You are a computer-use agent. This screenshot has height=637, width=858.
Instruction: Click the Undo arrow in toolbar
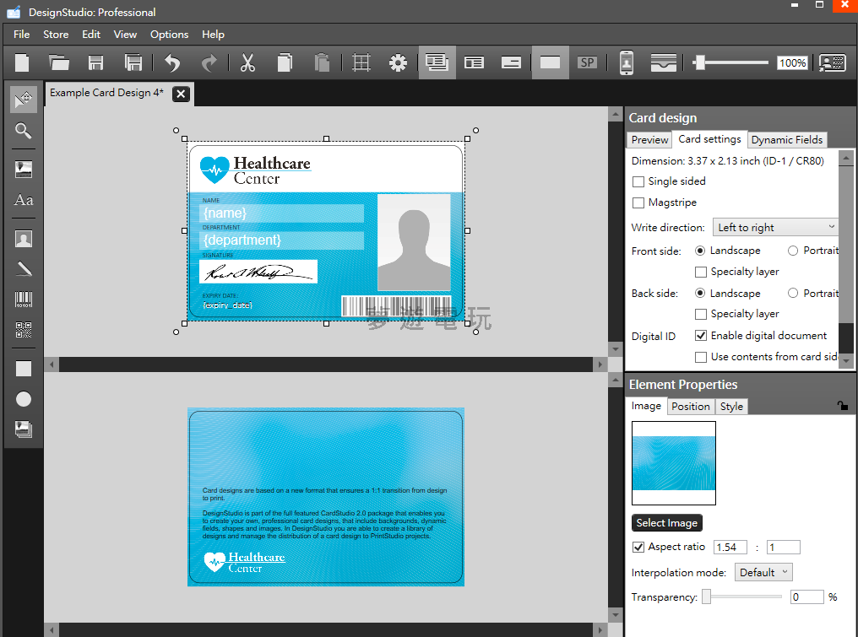172,62
